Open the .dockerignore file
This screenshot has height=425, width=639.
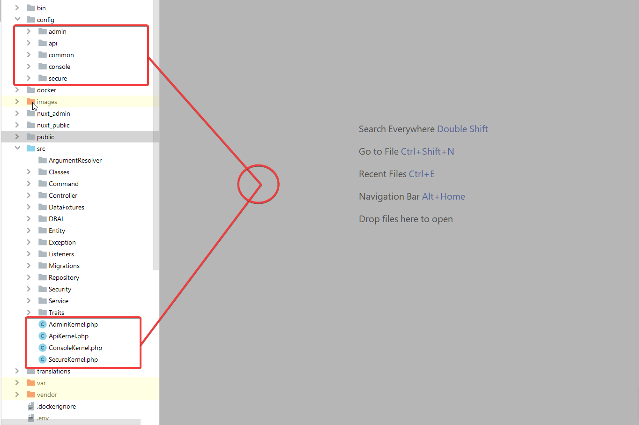[56, 406]
